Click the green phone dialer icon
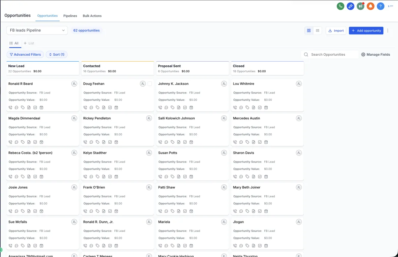 pyautogui.click(x=340, y=6)
